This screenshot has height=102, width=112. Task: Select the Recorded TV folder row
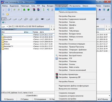coord(28,46)
